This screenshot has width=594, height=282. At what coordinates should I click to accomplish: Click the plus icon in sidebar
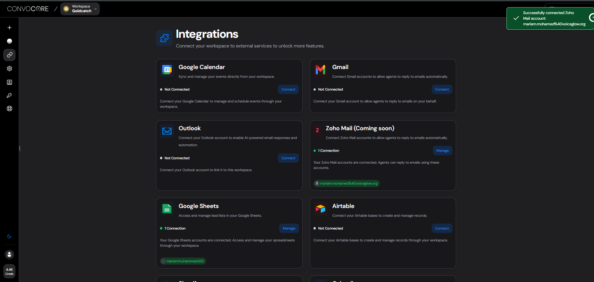[x=9, y=27]
